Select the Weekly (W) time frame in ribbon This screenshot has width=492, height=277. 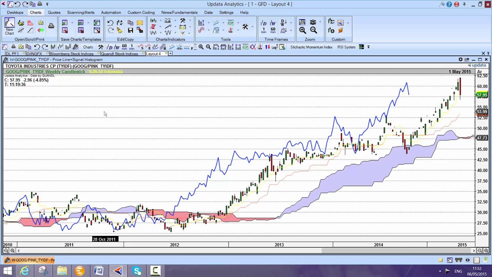(x=273, y=23)
